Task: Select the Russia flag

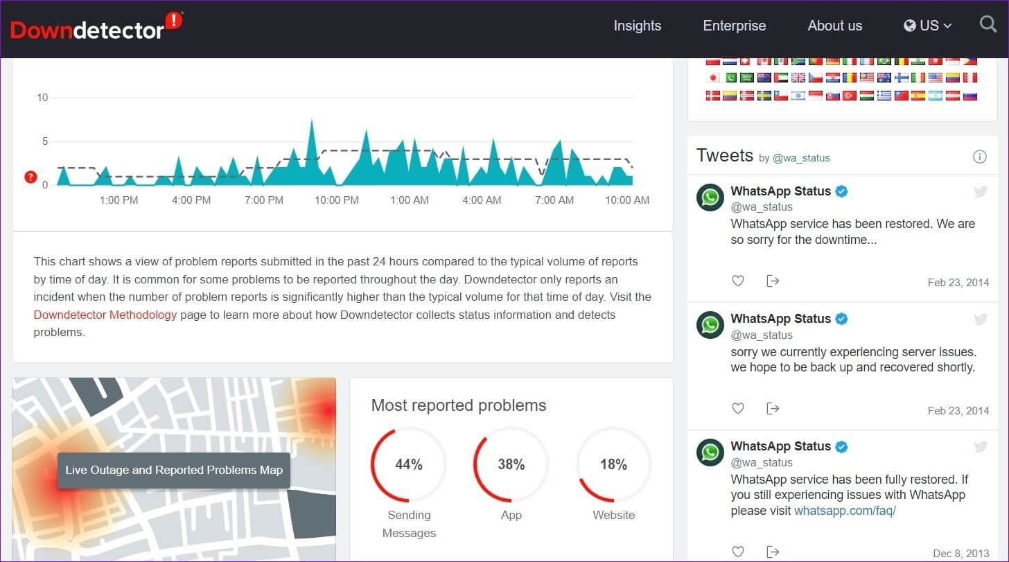Action: pos(970,96)
